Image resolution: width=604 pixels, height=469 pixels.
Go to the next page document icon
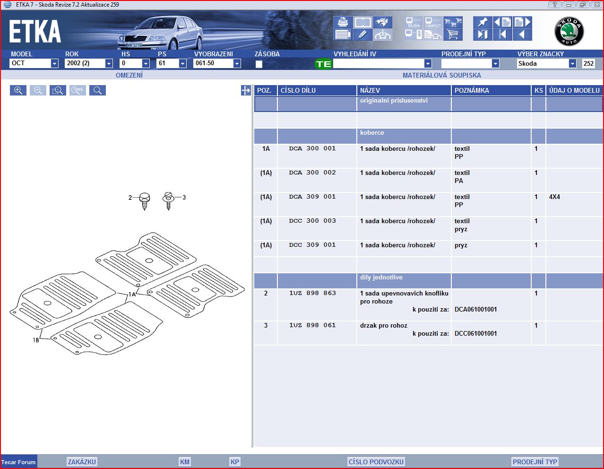pyautogui.click(x=522, y=22)
